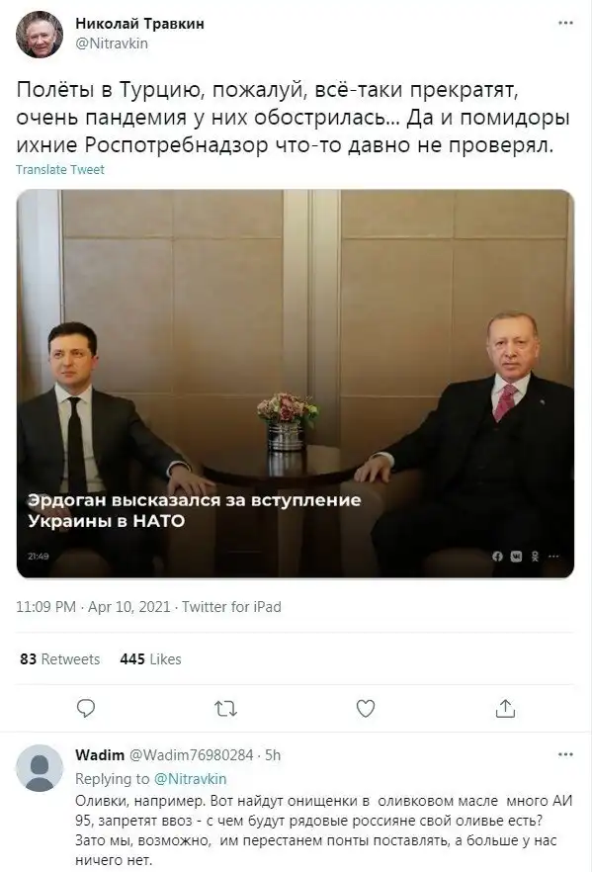Open the three-dot menu on Wadim's reply
The width and height of the screenshot is (592, 872).
click(x=565, y=754)
